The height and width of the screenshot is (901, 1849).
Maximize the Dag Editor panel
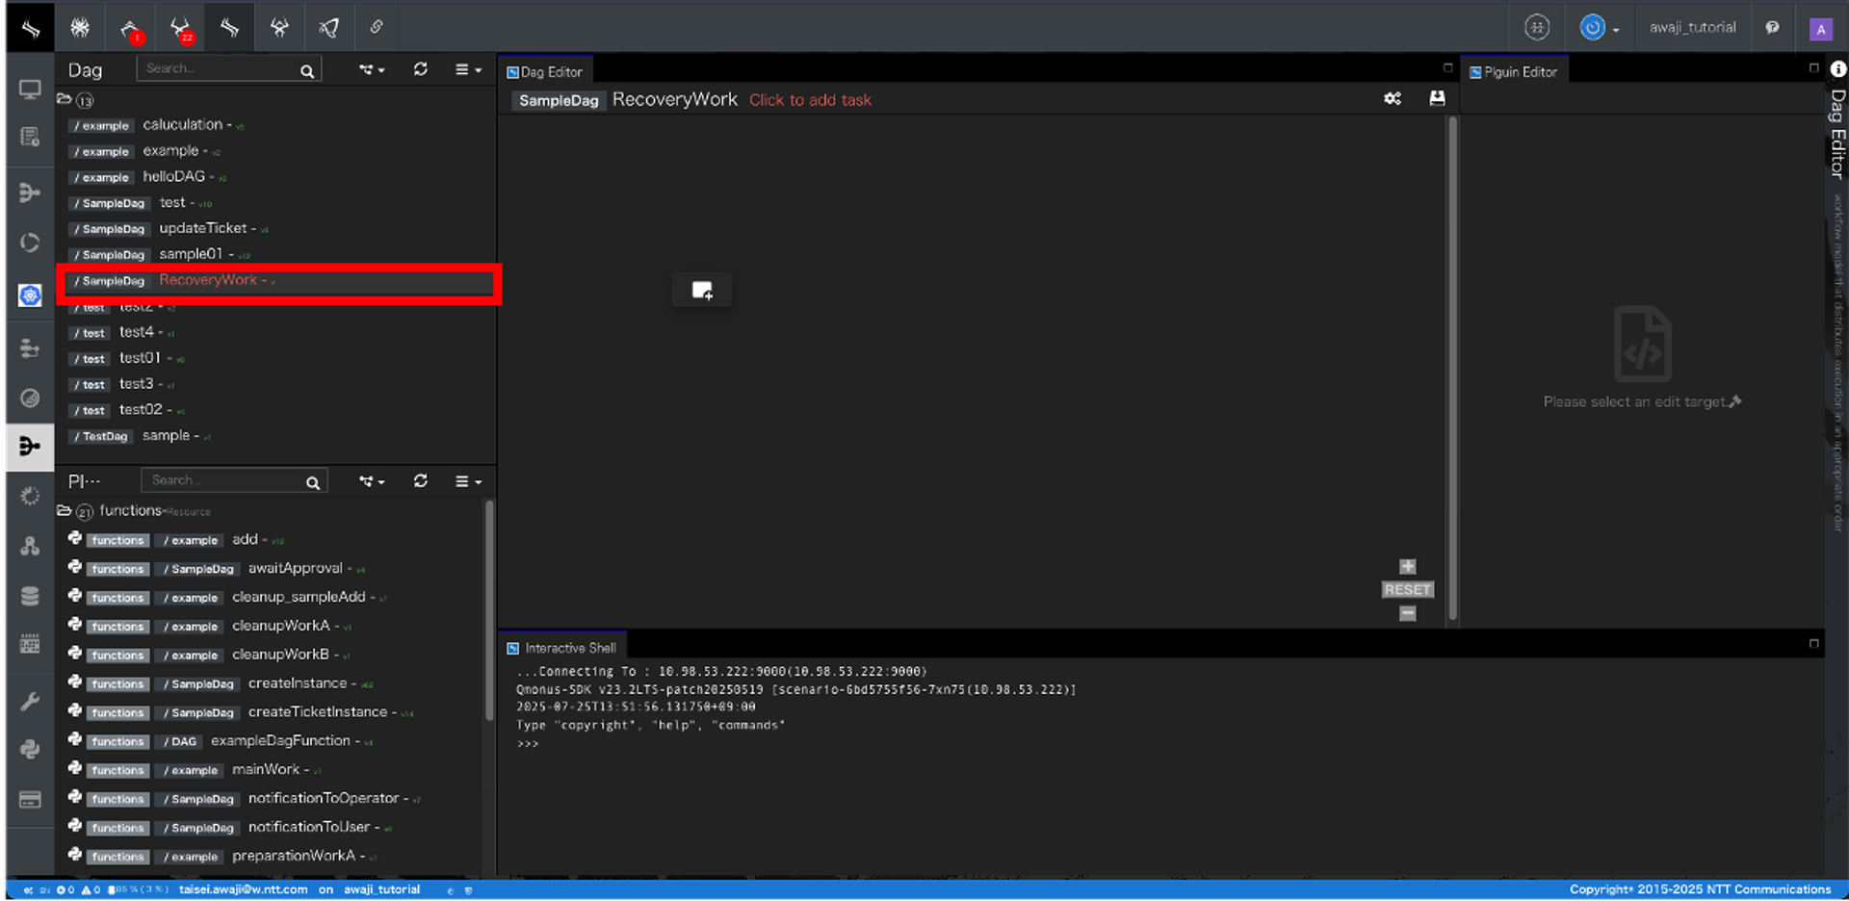1447,67
